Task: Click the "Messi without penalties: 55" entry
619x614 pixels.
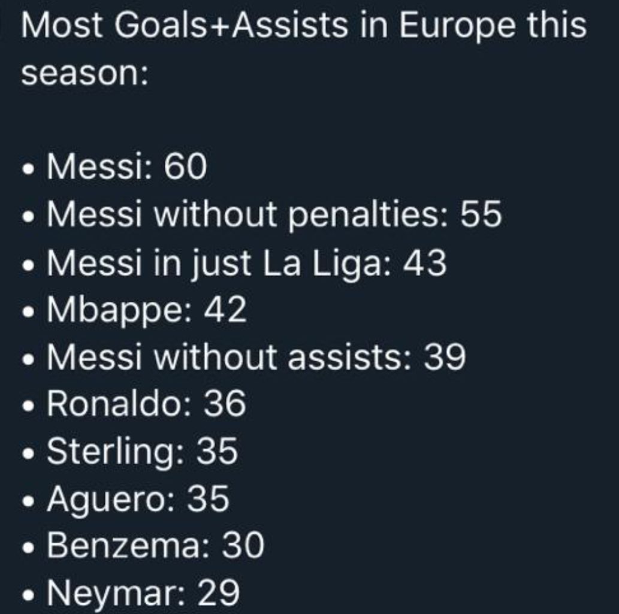Action: pyautogui.click(x=274, y=216)
